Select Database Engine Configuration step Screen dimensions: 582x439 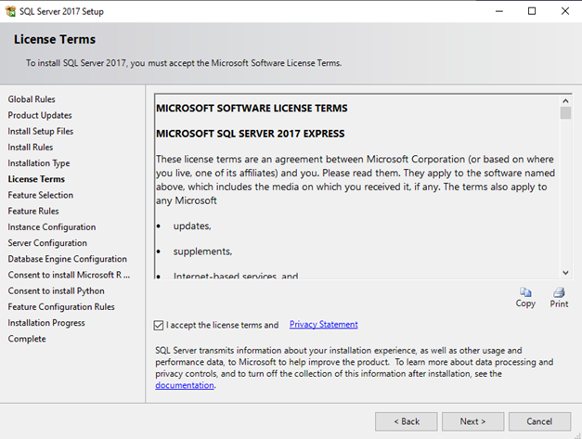click(x=67, y=259)
